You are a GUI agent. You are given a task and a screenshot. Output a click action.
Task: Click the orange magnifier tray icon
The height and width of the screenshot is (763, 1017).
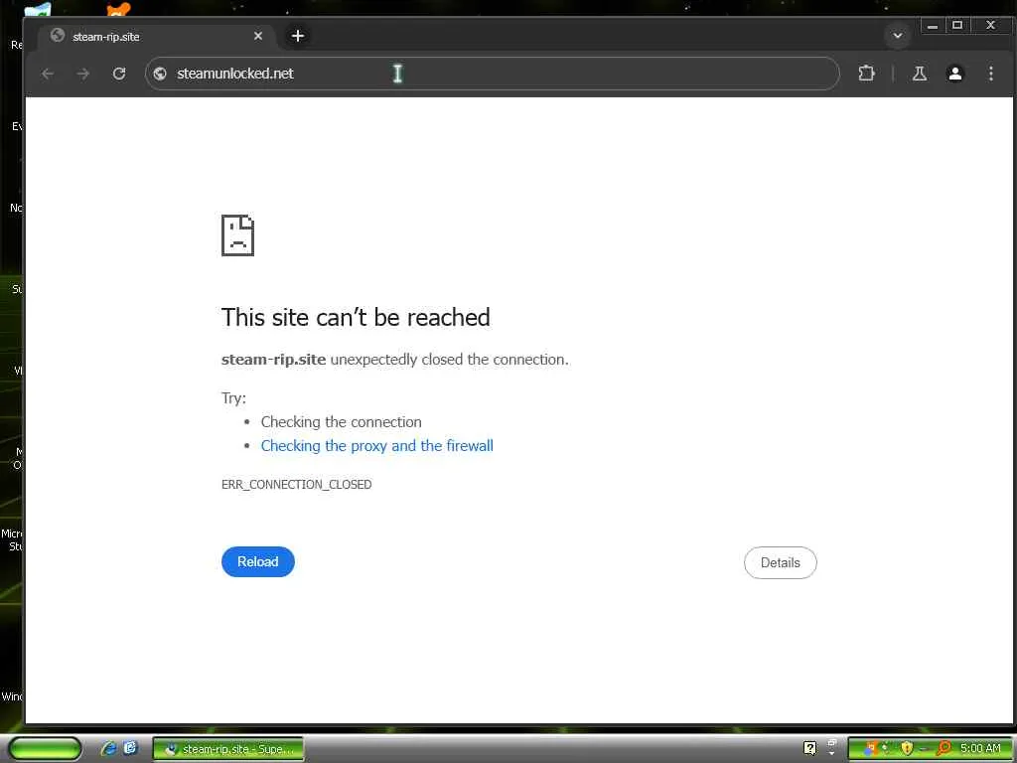pos(944,749)
